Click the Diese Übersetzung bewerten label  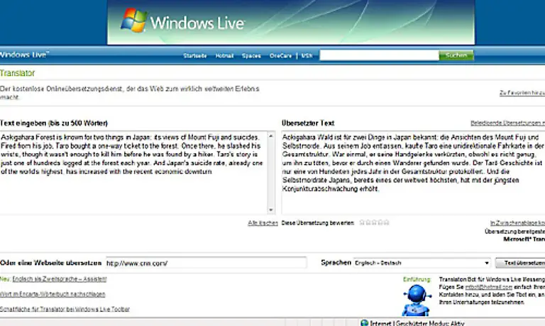click(x=318, y=223)
